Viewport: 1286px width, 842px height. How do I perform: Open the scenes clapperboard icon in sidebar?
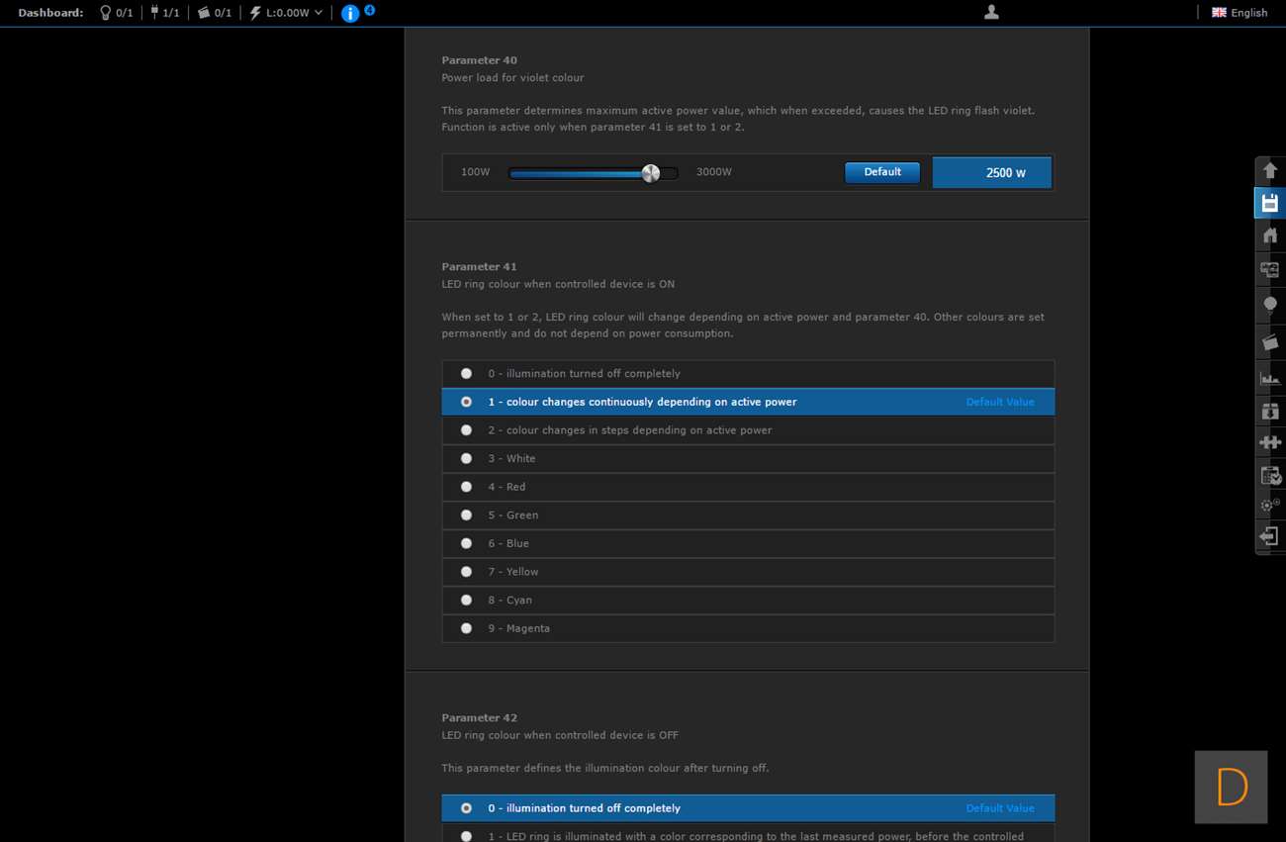point(1270,342)
